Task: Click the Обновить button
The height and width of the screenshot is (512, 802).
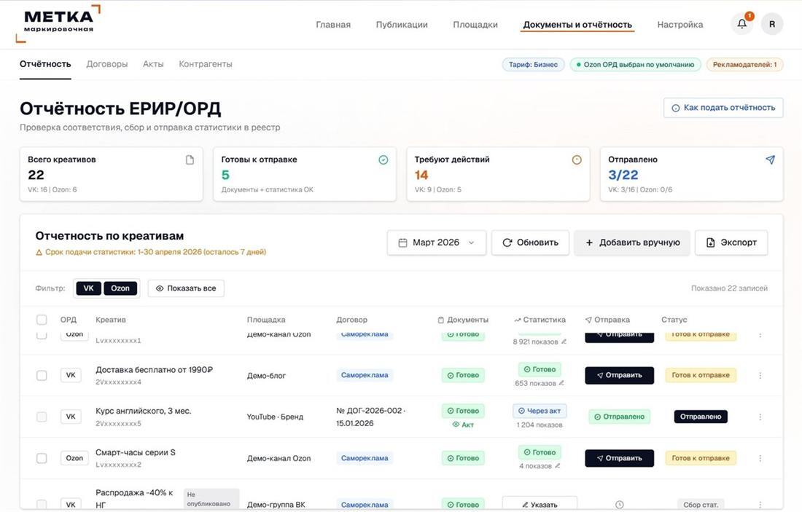Action: [x=530, y=243]
